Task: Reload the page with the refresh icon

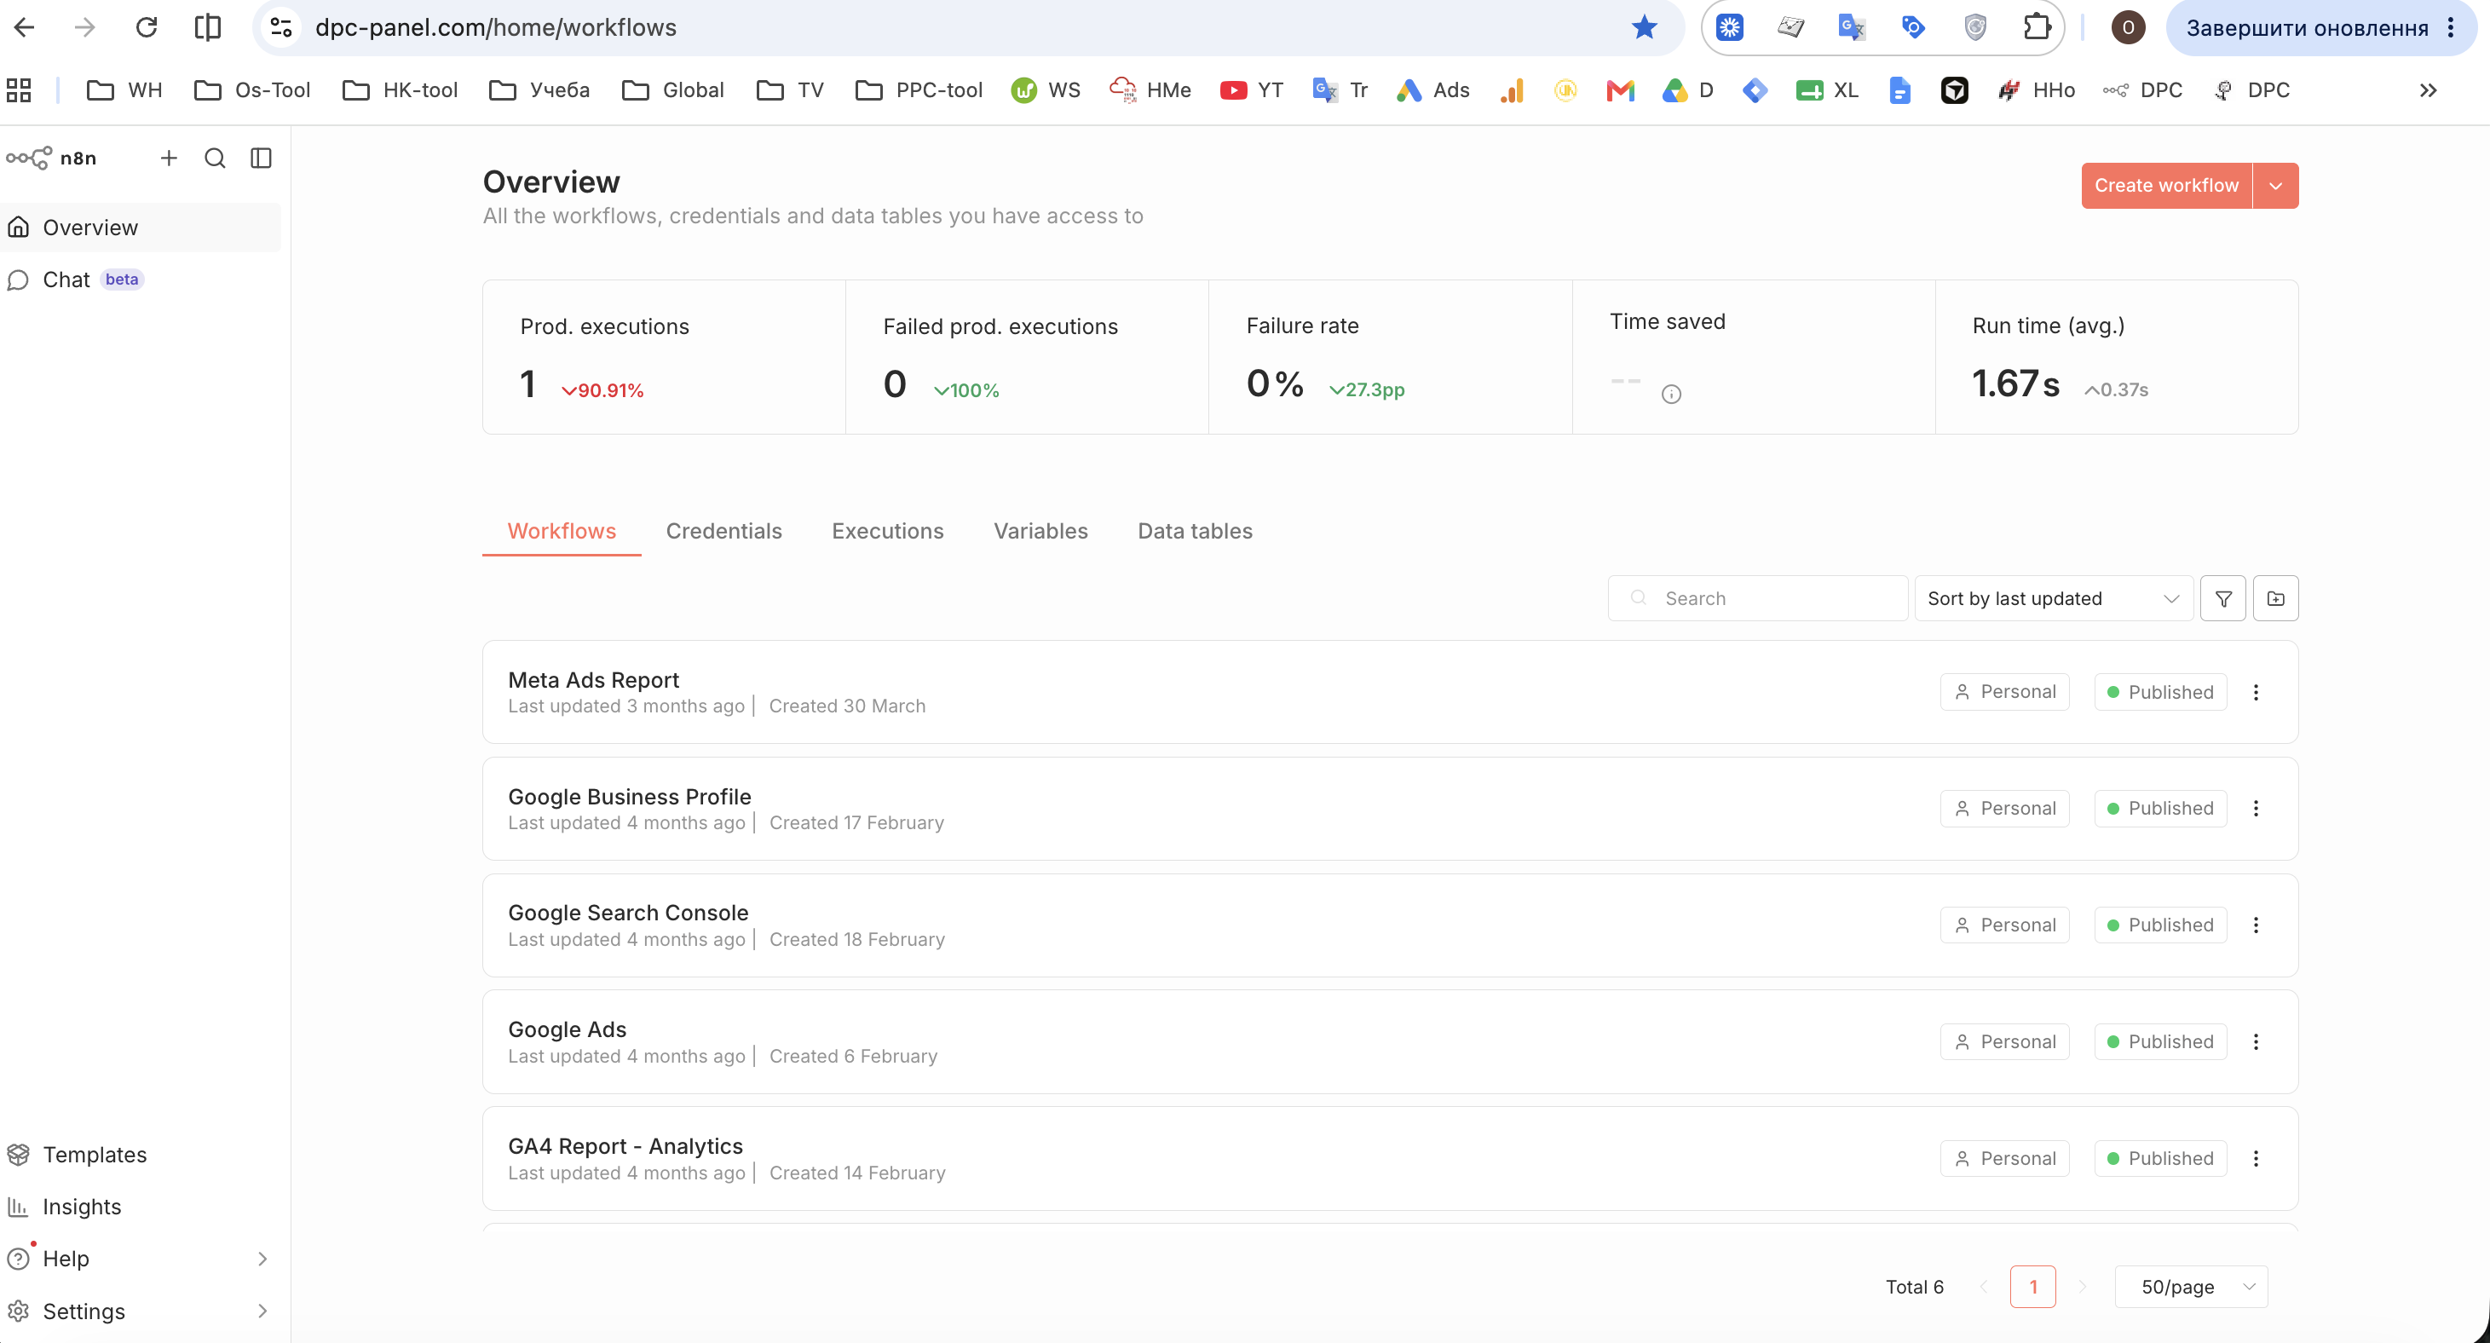Action: [x=146, y=27]
